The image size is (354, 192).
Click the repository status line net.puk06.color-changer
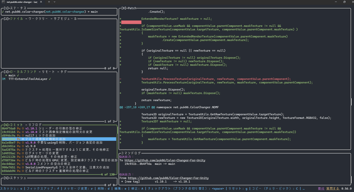[50, 12]
